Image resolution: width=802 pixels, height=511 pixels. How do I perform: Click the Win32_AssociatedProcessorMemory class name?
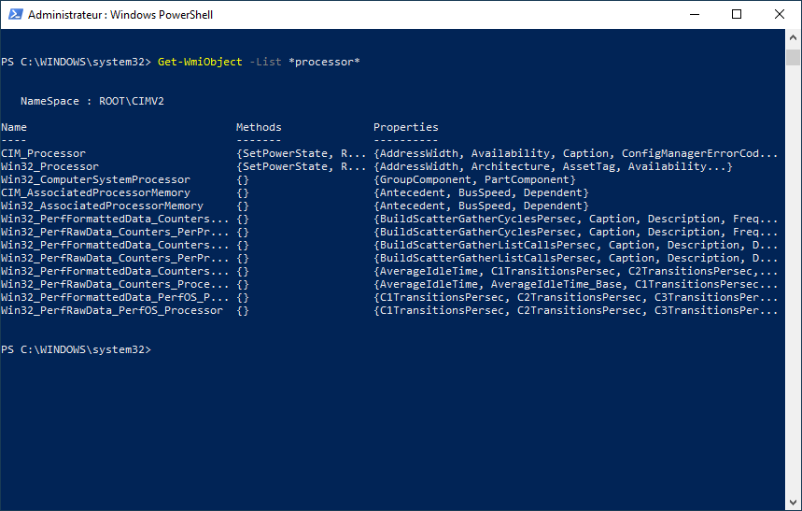[x=103, y=206]
